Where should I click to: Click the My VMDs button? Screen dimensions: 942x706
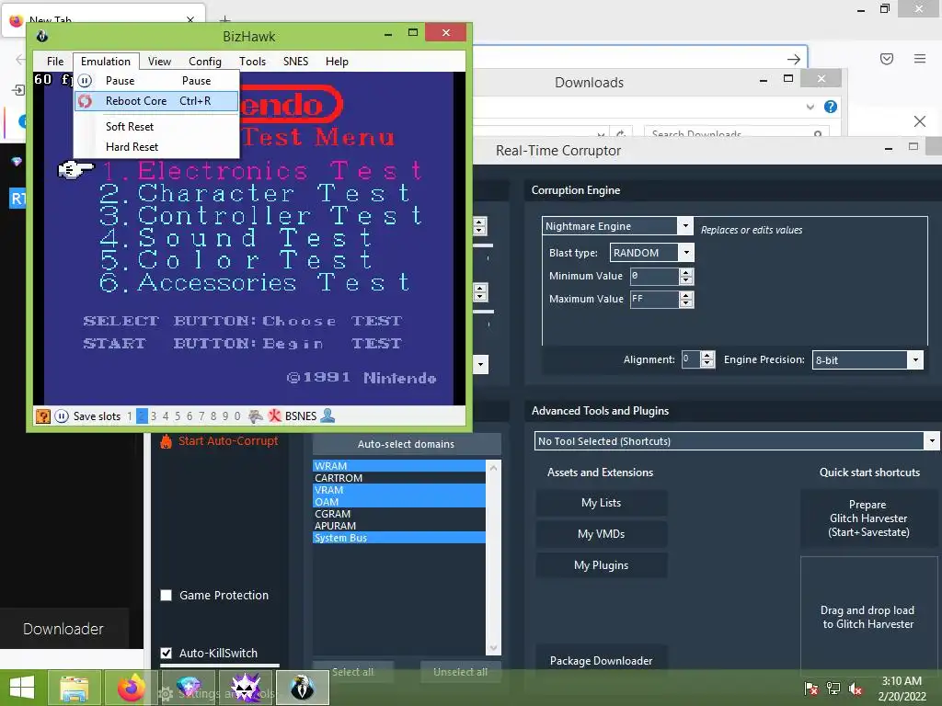pos(602,534)
